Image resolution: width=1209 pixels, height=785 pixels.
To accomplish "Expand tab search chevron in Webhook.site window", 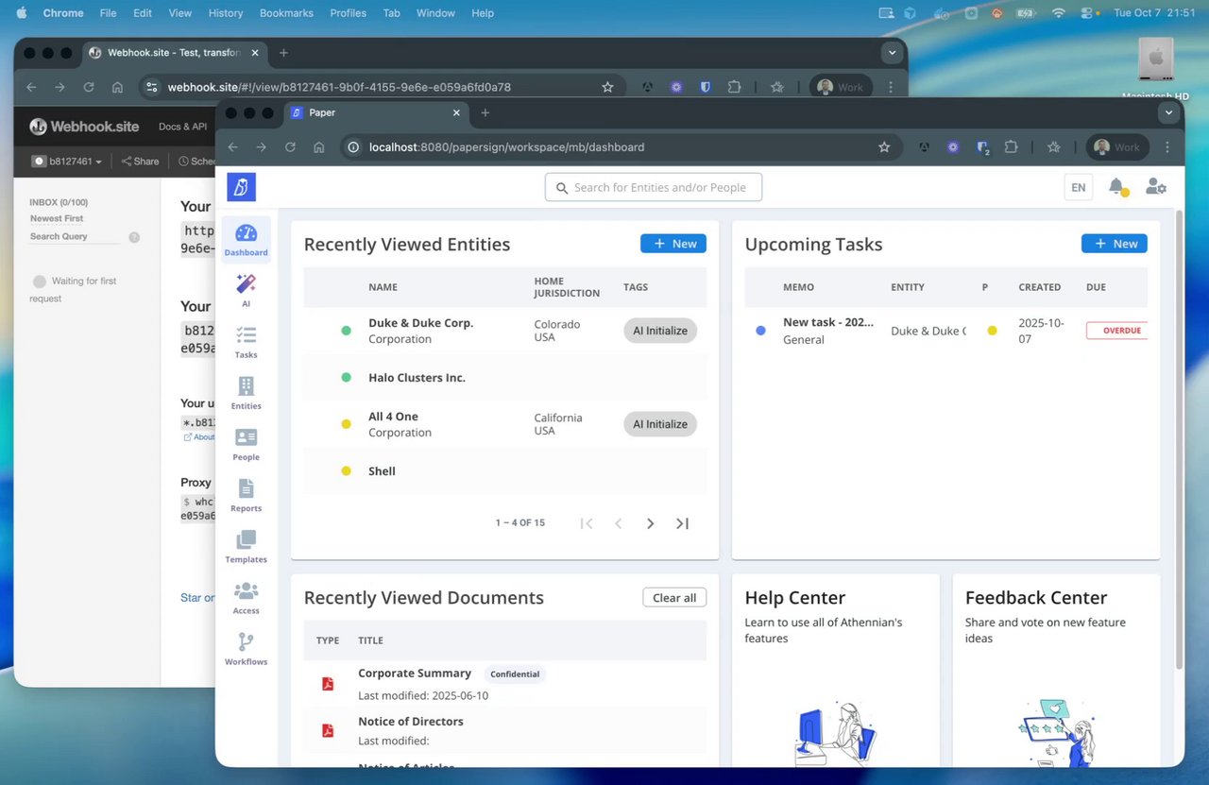I will click(x=892, y=53).
